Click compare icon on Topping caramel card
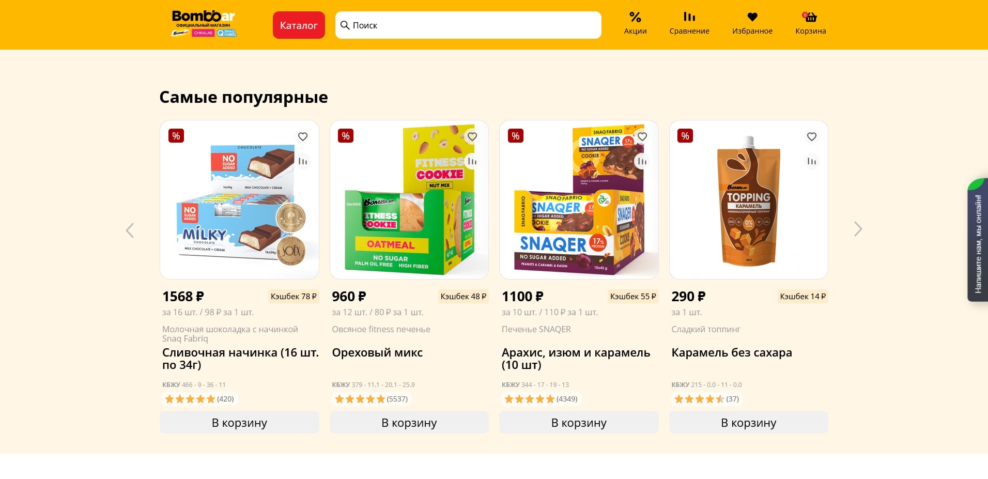Viewport: 988px width, 479px height. (x=812, y=162)
